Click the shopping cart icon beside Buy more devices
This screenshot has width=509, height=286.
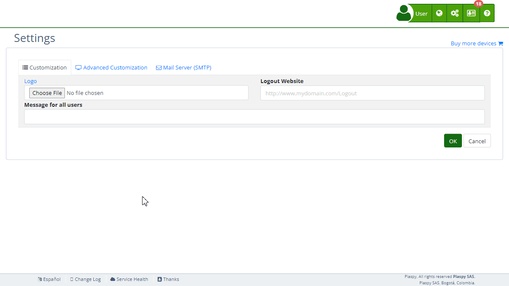pos(501,44)
